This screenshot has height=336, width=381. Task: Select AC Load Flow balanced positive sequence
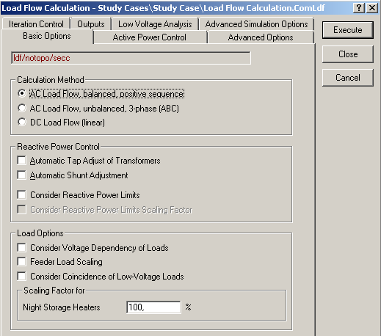(22, 94)
